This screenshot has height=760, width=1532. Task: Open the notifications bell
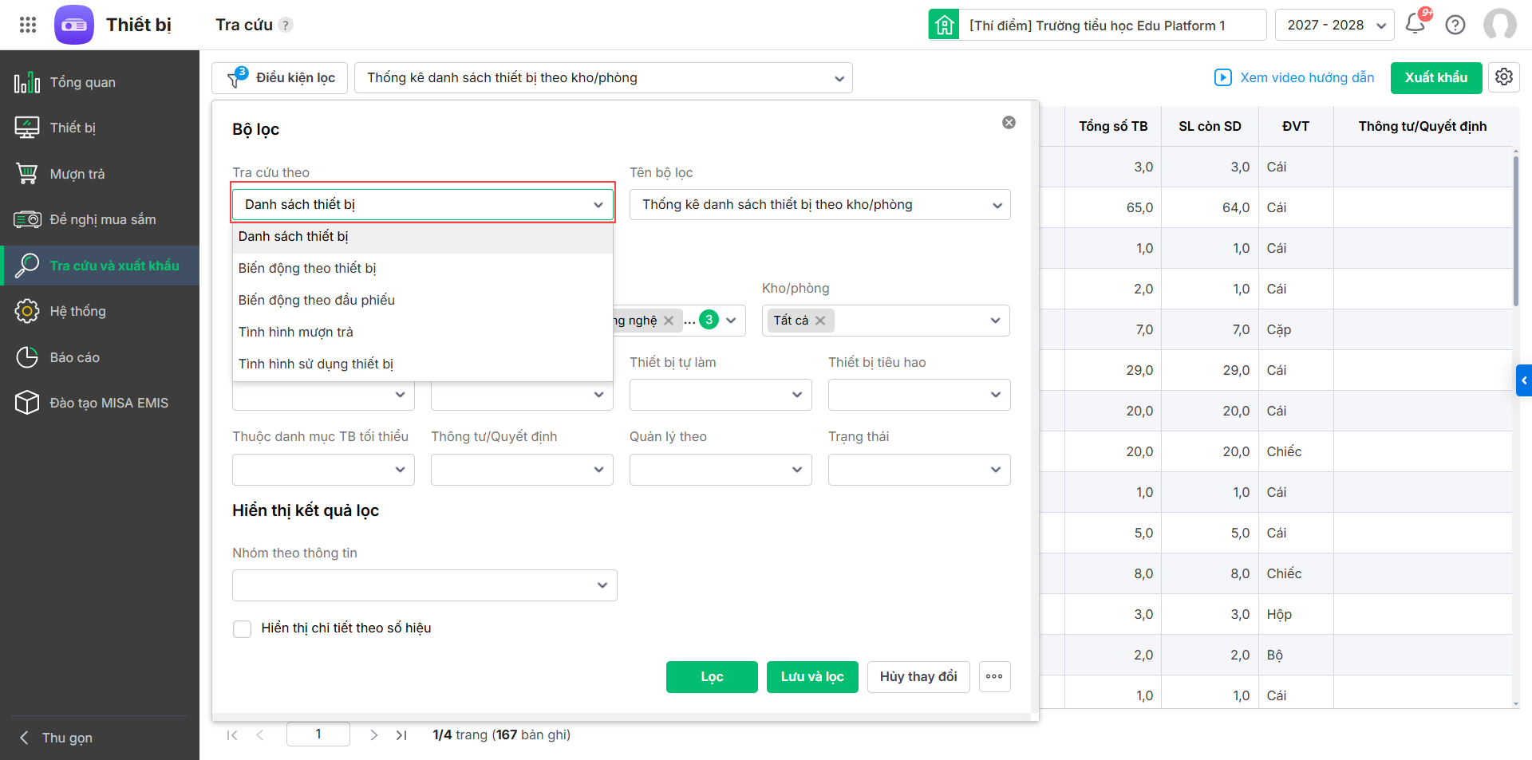pos(1416,24)
